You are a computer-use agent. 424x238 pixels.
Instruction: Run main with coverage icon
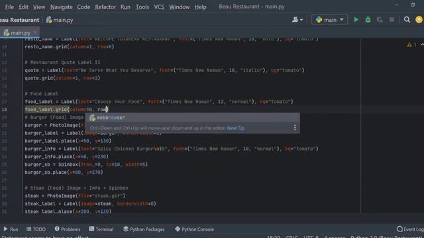click(x=380, y=20)
